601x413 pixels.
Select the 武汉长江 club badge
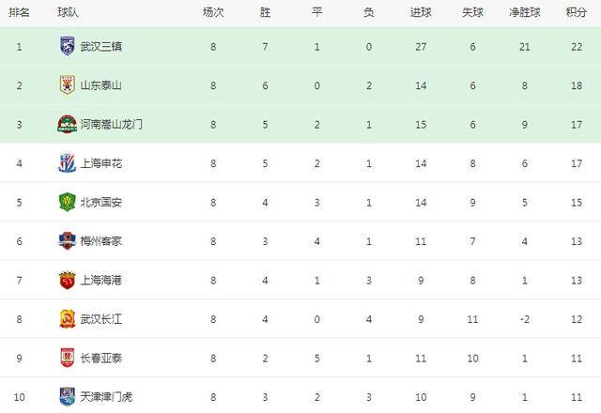coord(68,319)
